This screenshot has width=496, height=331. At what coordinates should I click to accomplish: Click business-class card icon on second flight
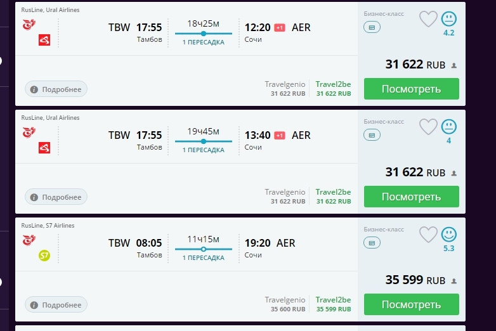tap(372, 135)
